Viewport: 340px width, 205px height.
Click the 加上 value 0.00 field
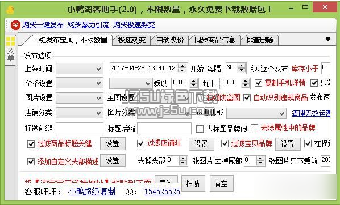coord(230,83)
